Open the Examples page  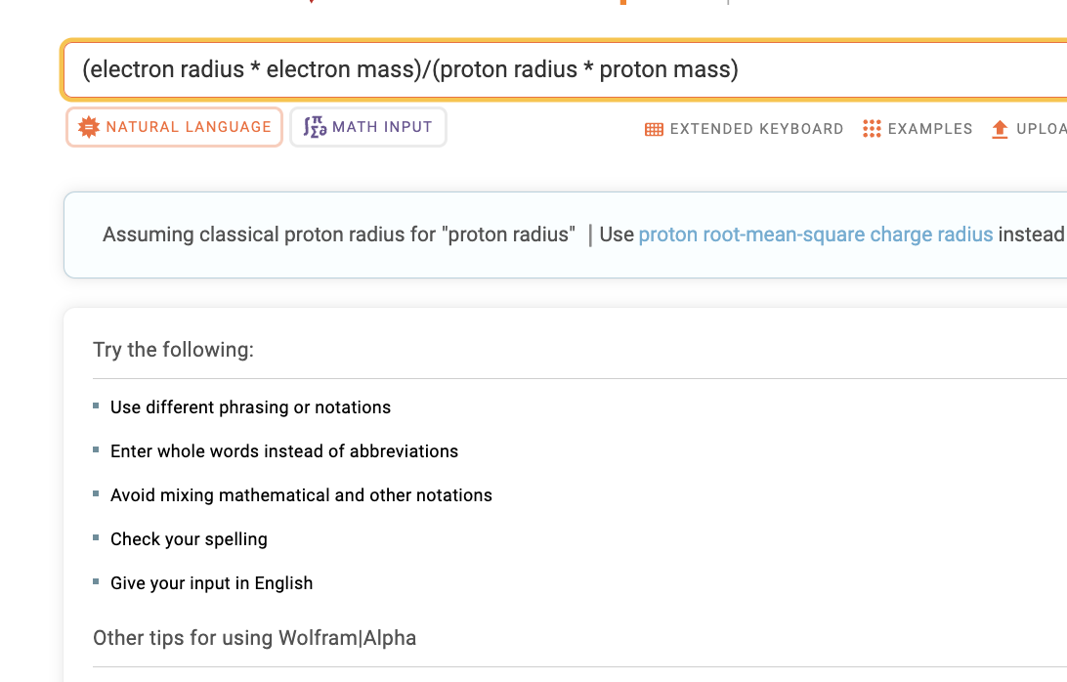pos(918,129)
